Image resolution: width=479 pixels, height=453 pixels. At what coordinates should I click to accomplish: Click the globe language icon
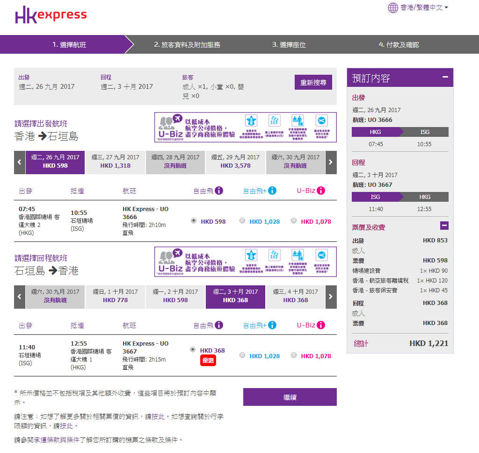(392, 8)
